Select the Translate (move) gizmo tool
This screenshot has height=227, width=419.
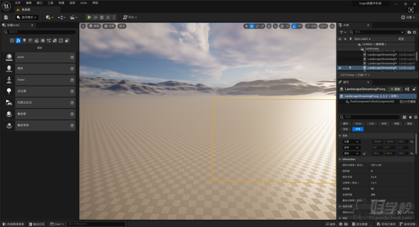[x=252, y=26]
